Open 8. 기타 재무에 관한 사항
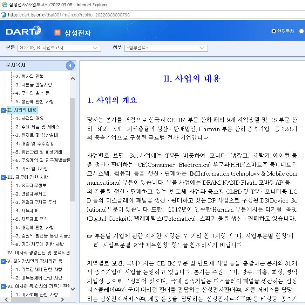The height and width of the screenshot is (305, 305). 40,244
